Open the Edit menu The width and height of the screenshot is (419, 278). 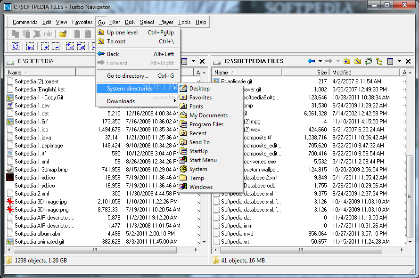47,22
